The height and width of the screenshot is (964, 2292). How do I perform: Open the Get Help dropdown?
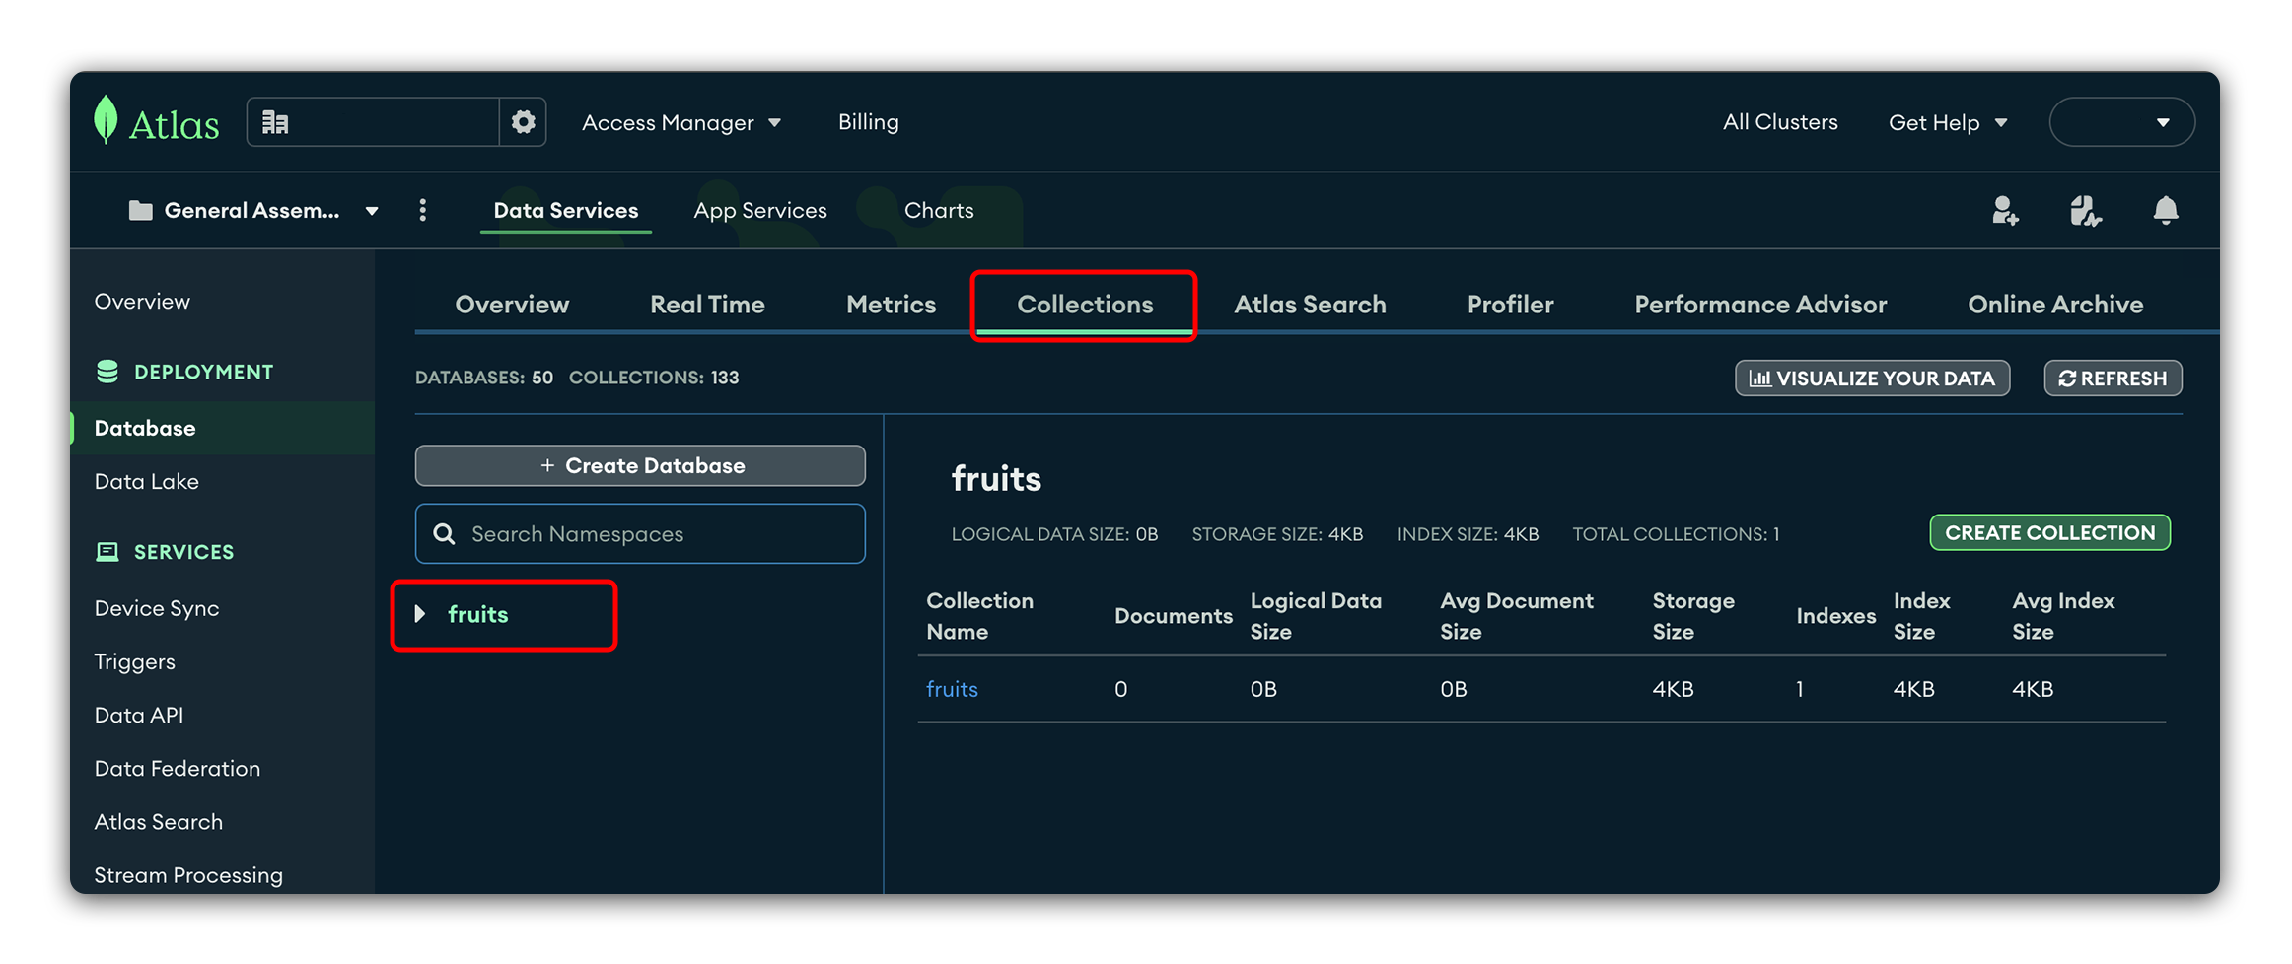pyautogui.click(x=1947, y=123)
